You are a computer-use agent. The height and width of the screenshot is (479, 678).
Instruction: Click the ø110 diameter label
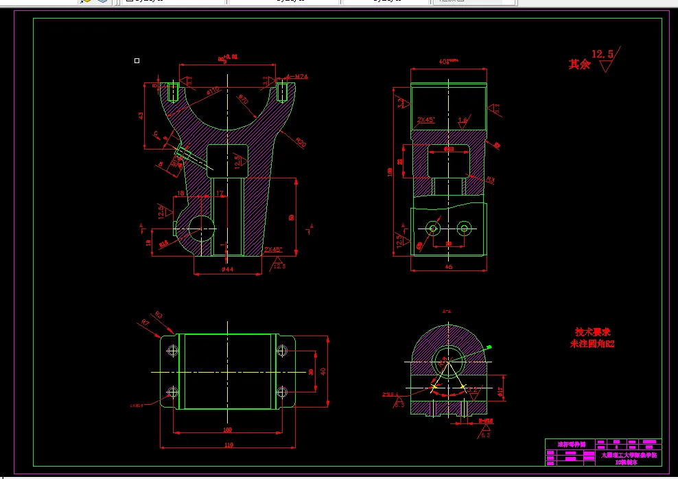tap(213, 91)
